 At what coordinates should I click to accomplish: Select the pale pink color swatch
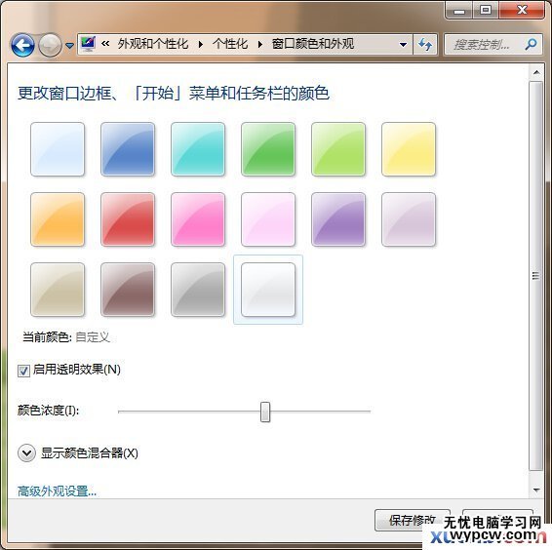[268, 219]
